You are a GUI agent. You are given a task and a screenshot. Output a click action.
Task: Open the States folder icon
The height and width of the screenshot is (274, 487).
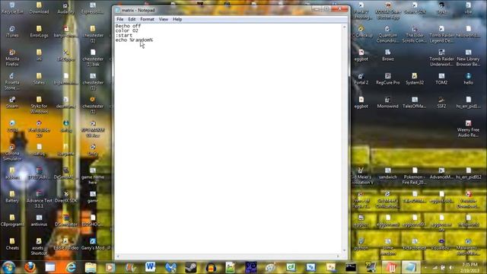pyautogui.click(x=39, y=79)
